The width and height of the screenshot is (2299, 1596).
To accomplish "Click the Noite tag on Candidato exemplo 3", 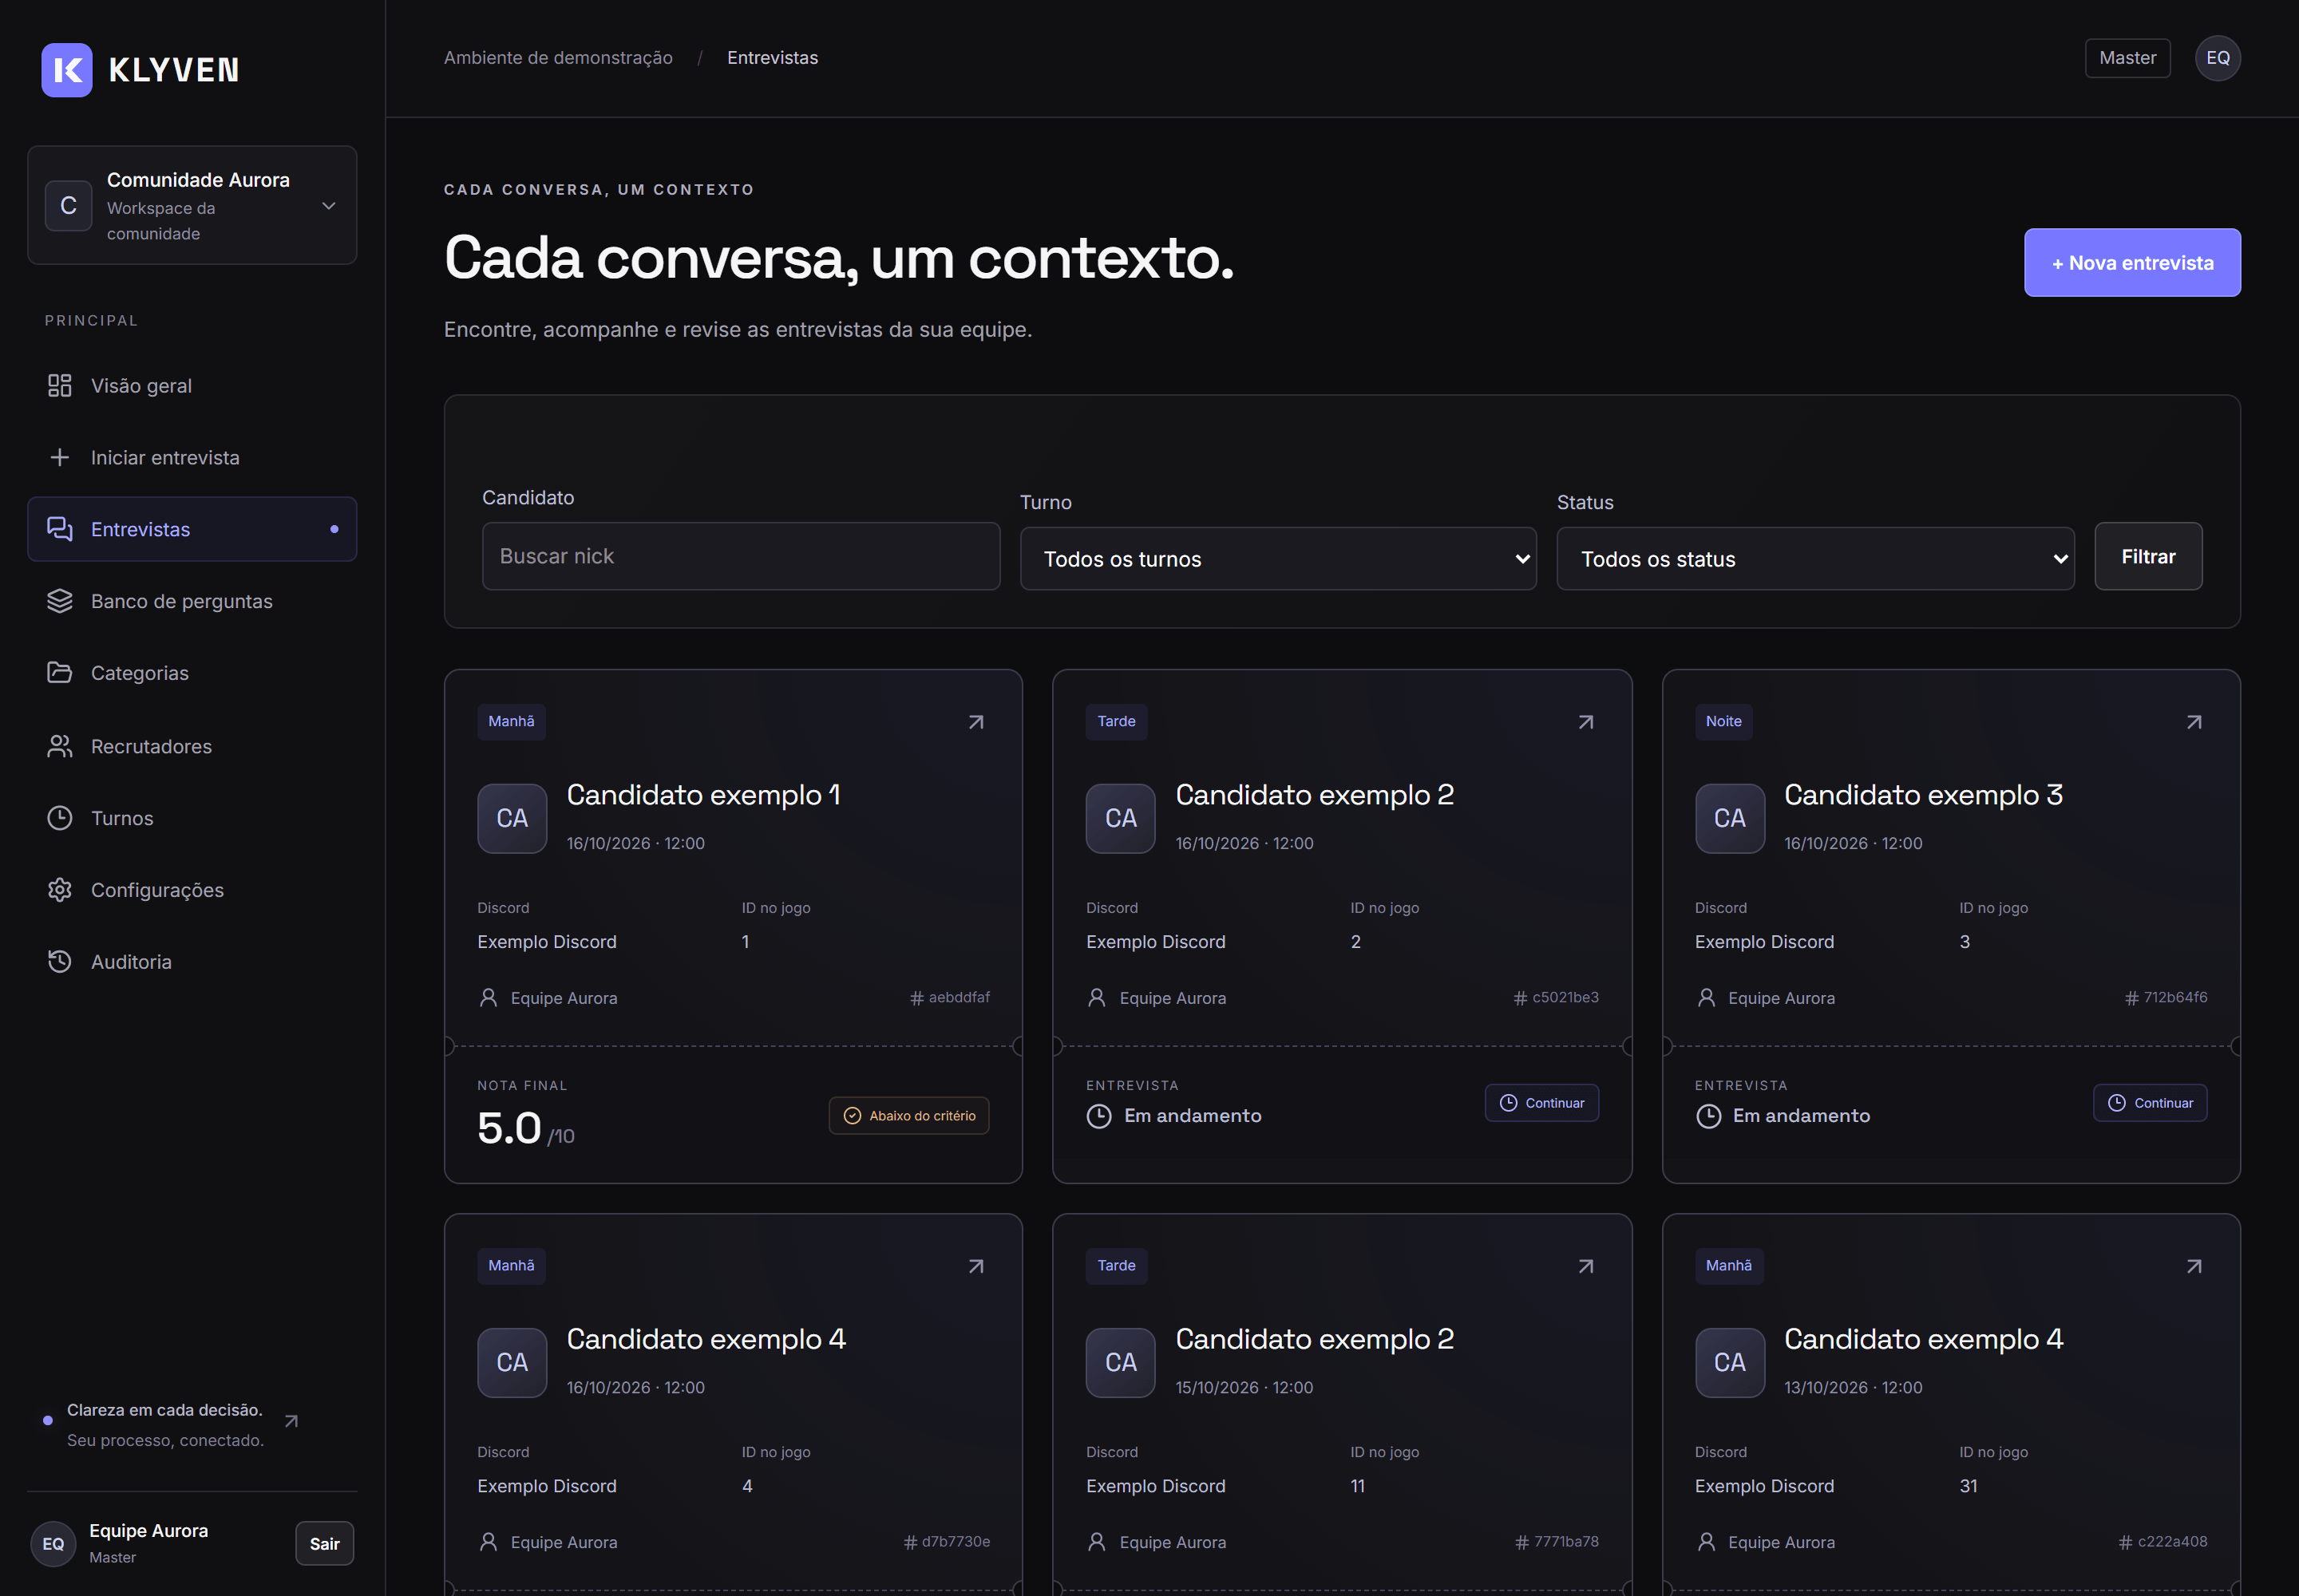I will [1723, 721].
